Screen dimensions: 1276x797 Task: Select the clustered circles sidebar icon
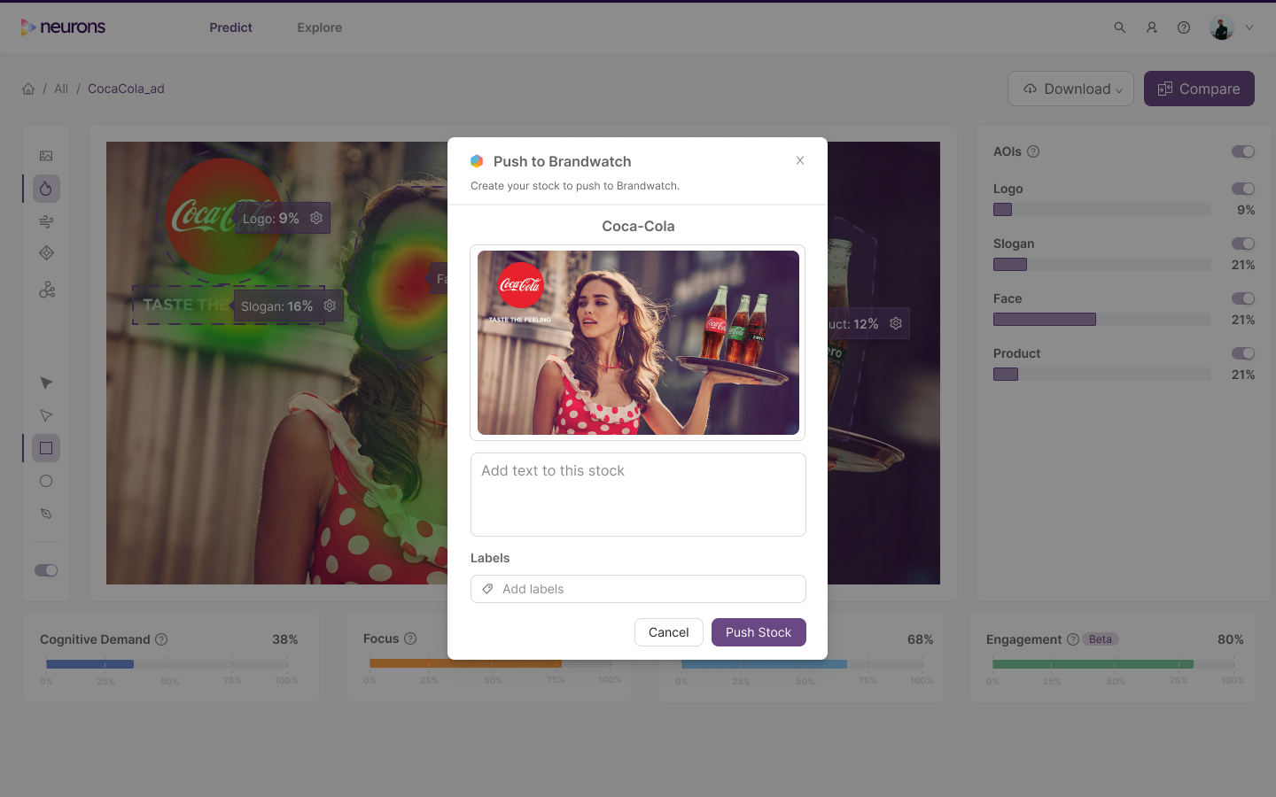[46, 290]
